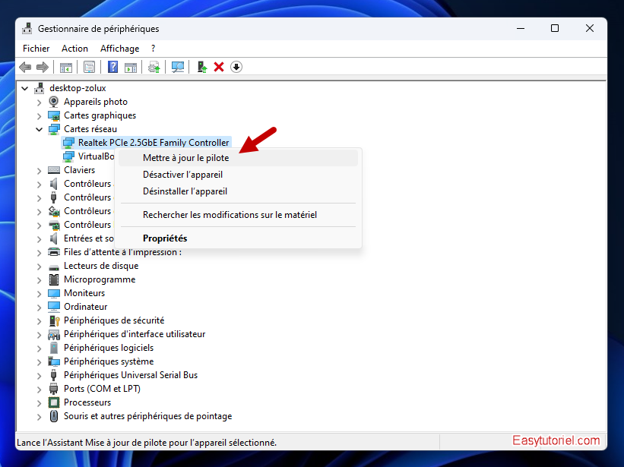Select Rechercher les modifications sur le matériel
This screenshot has width=624, height=467.
point(238,215)
